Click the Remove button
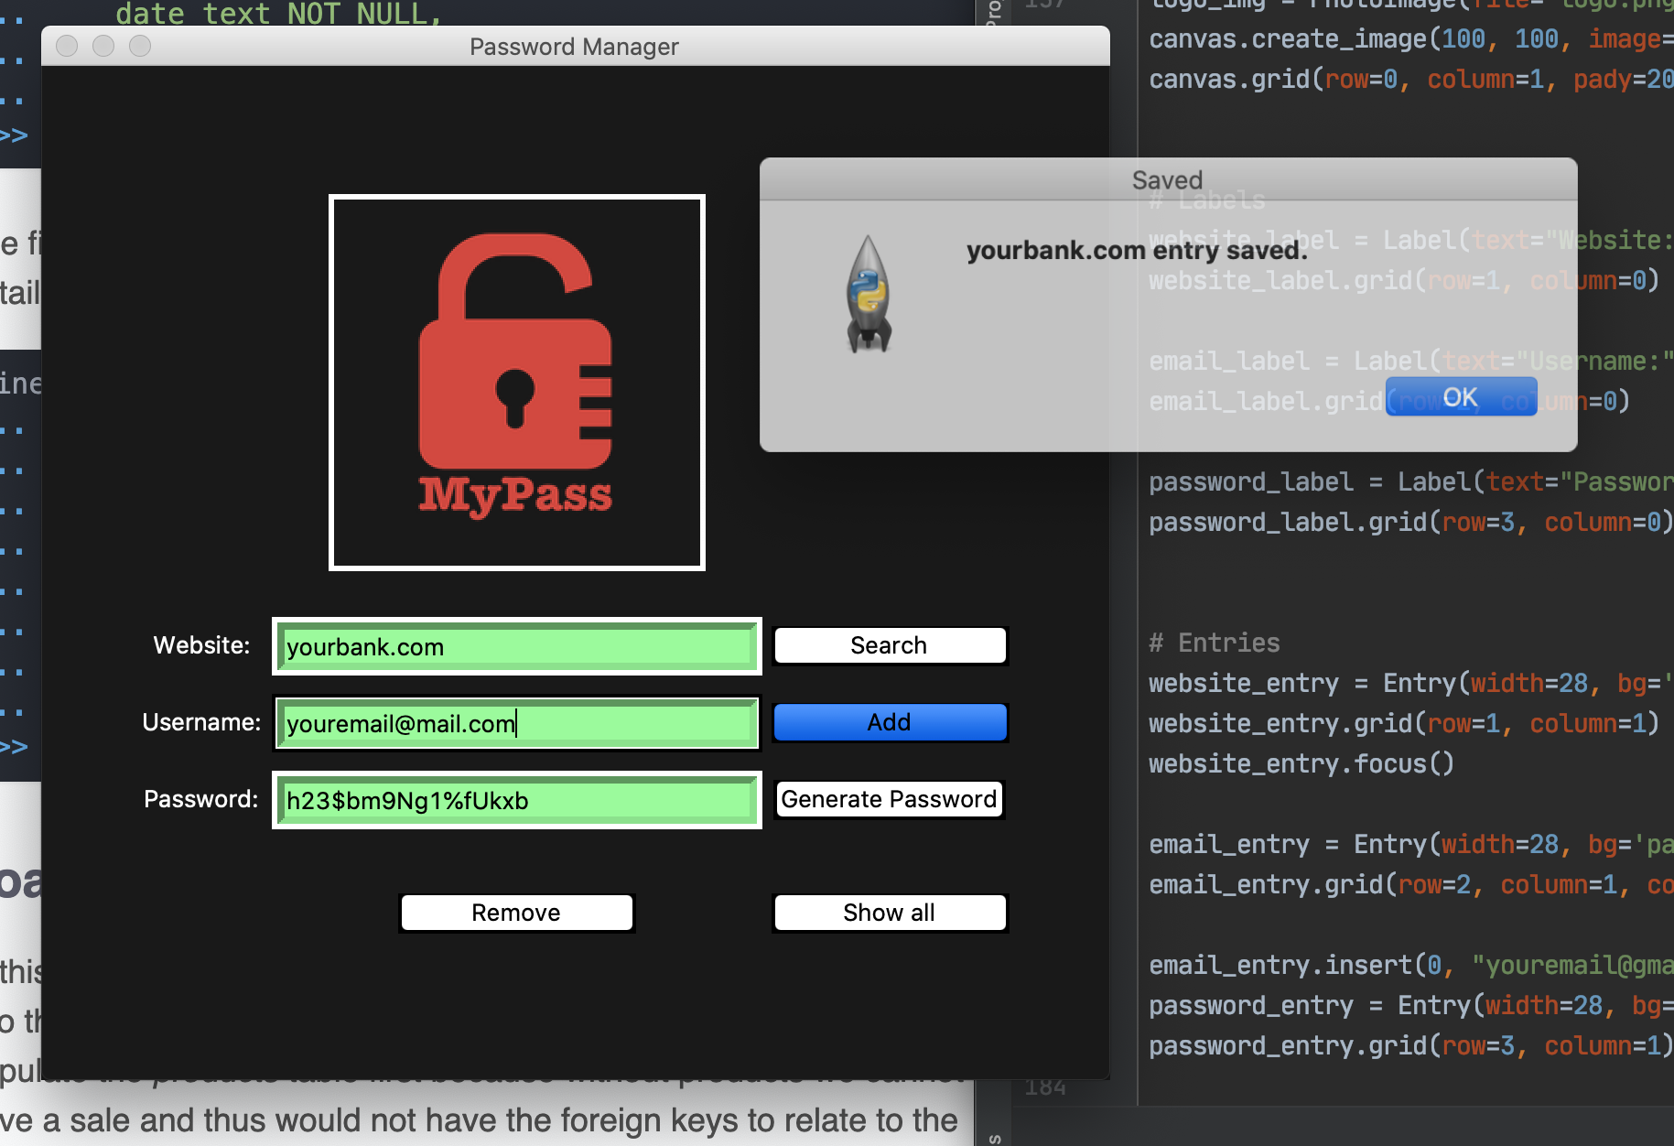 coord(516,912)
